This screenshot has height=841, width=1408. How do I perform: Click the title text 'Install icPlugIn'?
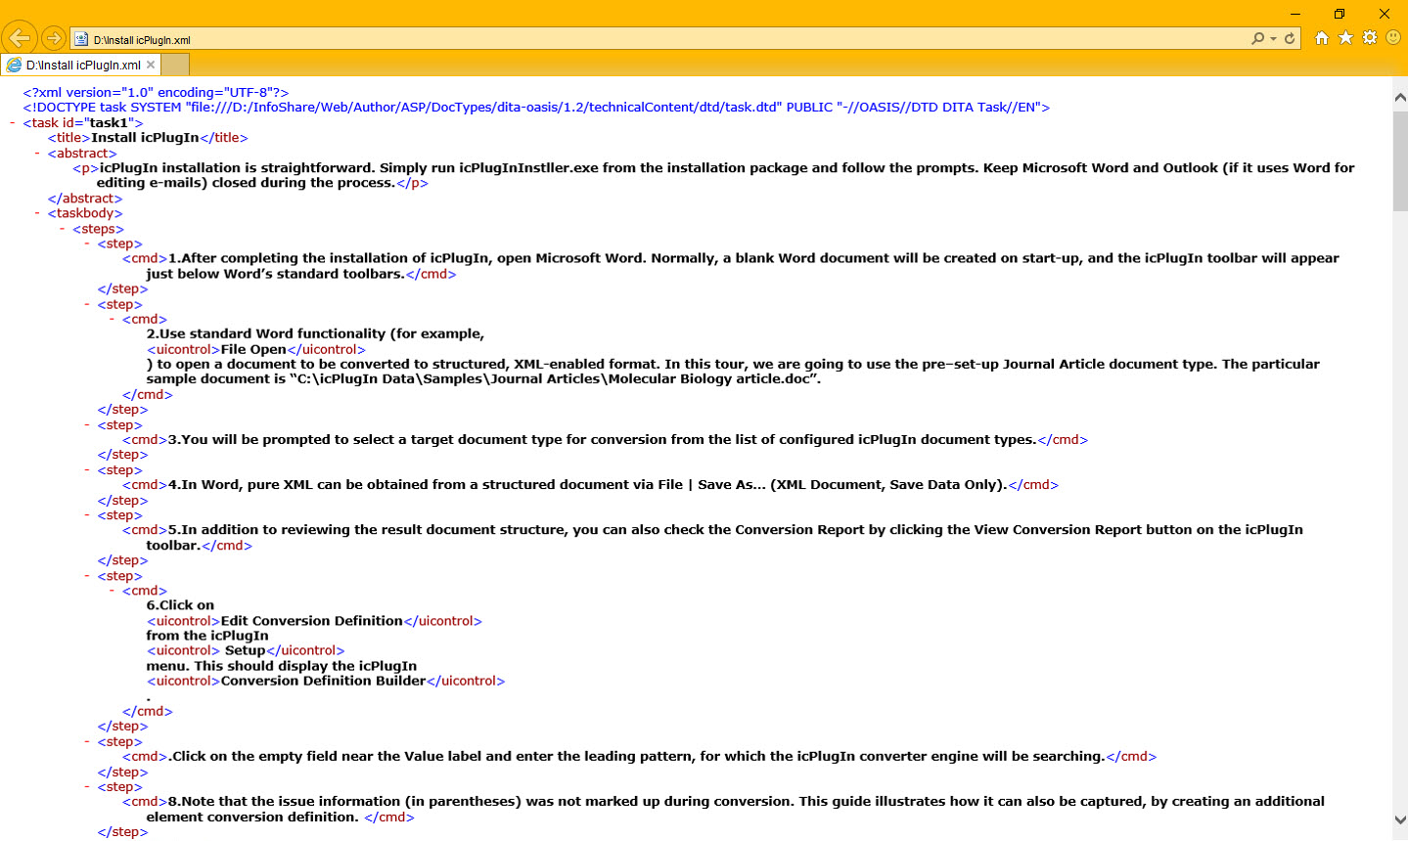point(145,138)
